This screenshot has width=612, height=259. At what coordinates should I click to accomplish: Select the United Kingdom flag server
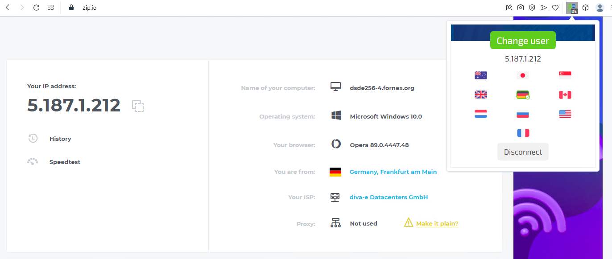(x=481, y=95)
